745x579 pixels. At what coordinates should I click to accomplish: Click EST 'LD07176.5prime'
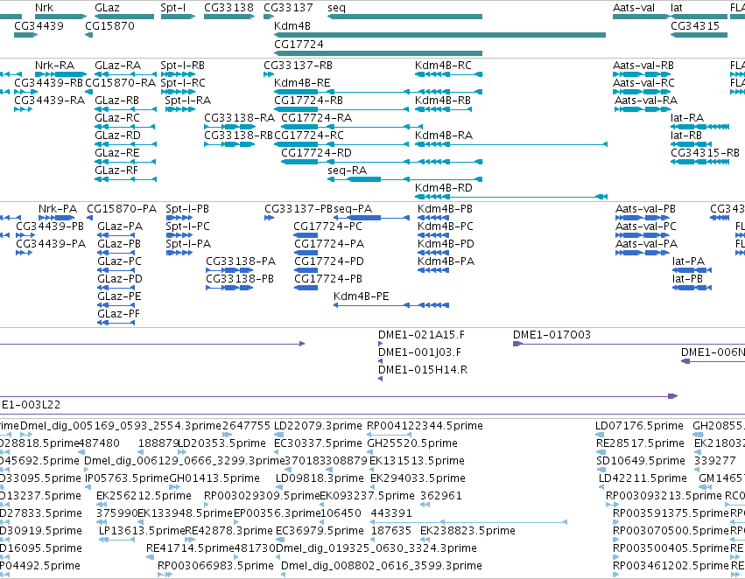pyautogui.click(x=640, y=426)
